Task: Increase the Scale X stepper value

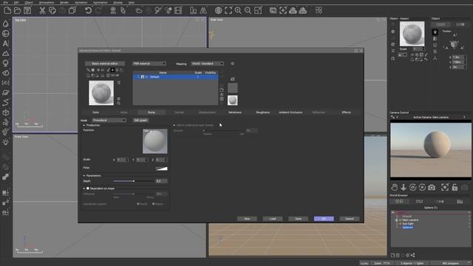Action: [127, 159]
